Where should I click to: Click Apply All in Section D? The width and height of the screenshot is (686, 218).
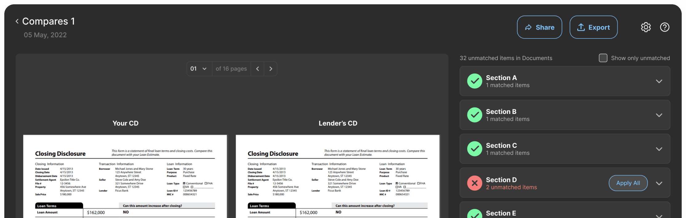pyautogui.click(x=628, y=183)
